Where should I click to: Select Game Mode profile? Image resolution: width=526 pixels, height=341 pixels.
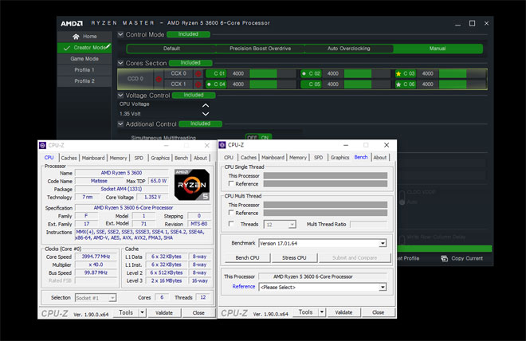coord(84,59)
